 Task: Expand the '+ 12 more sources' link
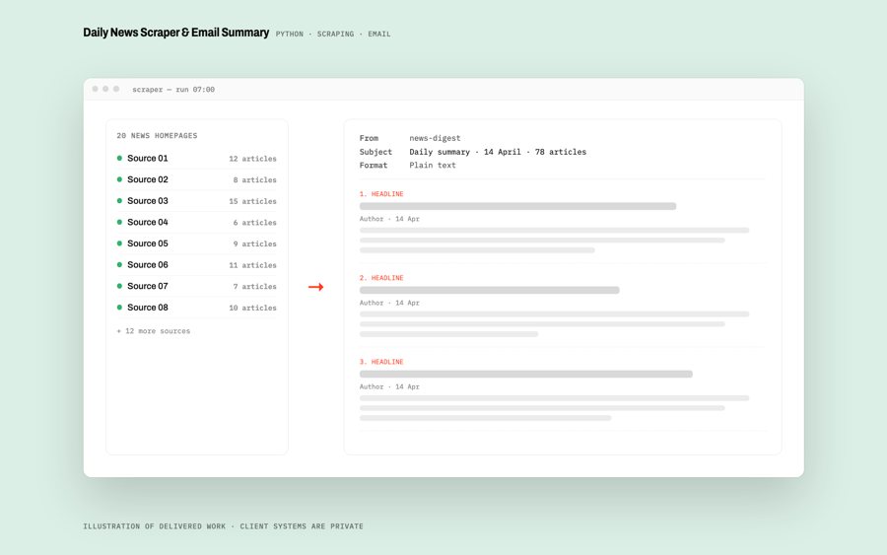coord(154,331)
